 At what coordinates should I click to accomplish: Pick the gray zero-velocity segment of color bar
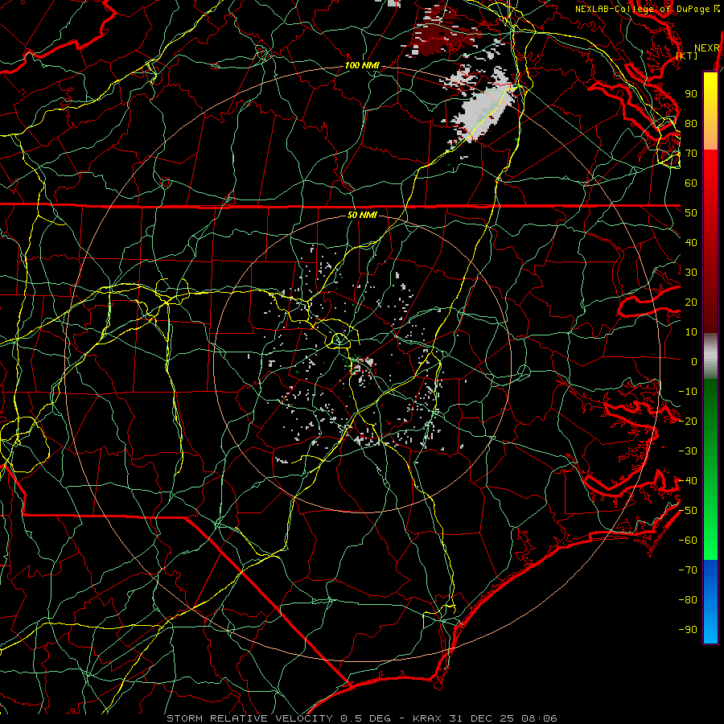[710, 356]
